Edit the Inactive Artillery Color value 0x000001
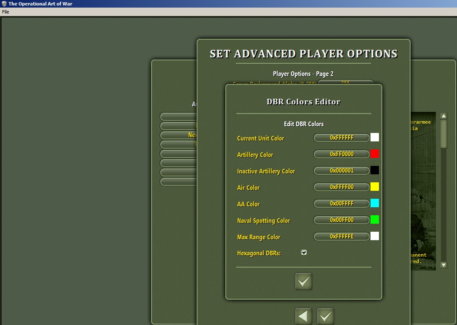This screenshot has width=457, height=325. click(341, 171)
